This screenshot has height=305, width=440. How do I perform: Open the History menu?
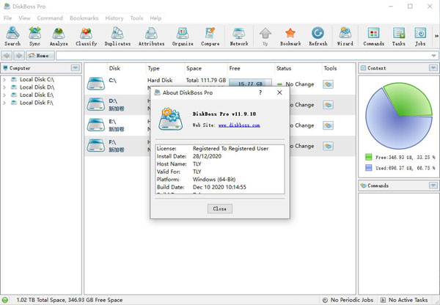pos(114,18)
